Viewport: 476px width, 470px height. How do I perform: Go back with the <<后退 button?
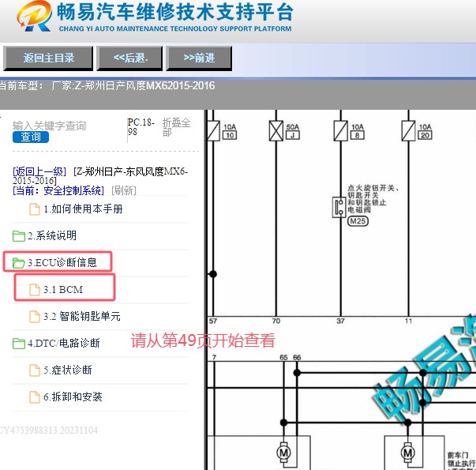[x=129, y=58]
